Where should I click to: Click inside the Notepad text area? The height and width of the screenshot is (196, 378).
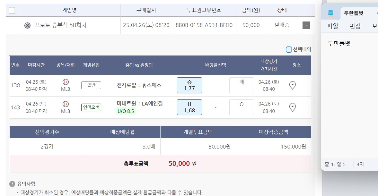tap(350, 96)
